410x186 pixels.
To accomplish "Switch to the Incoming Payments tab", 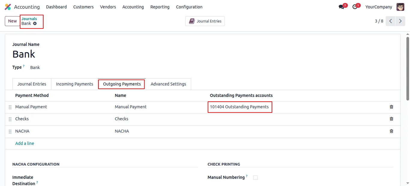I will (x=74, y=84).
